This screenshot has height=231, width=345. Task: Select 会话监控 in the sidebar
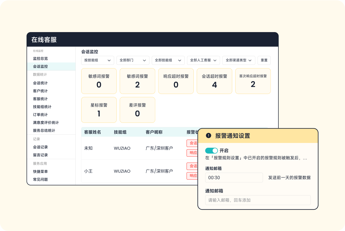click(51, 66)
